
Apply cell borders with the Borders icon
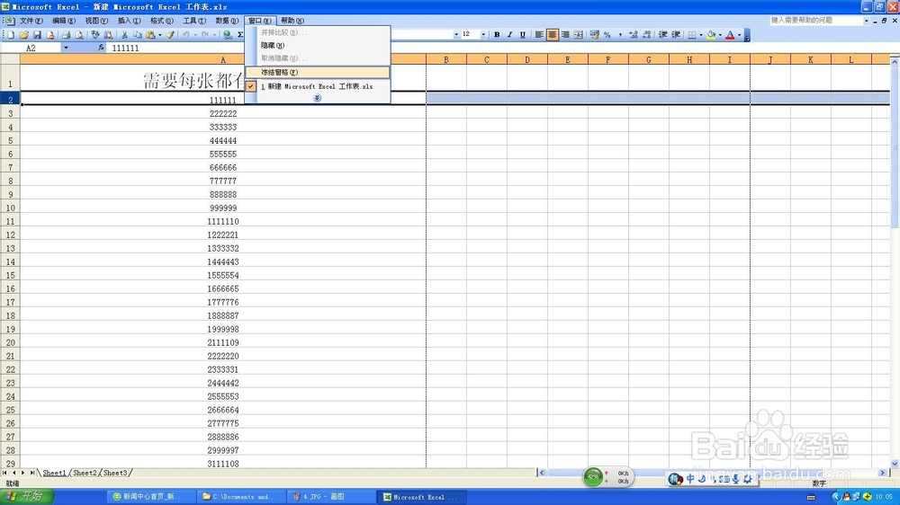692,35
